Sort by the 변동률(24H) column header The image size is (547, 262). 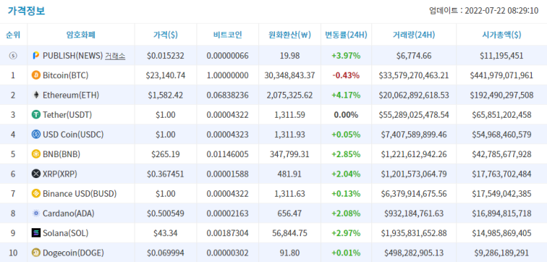tap(346, 34)
